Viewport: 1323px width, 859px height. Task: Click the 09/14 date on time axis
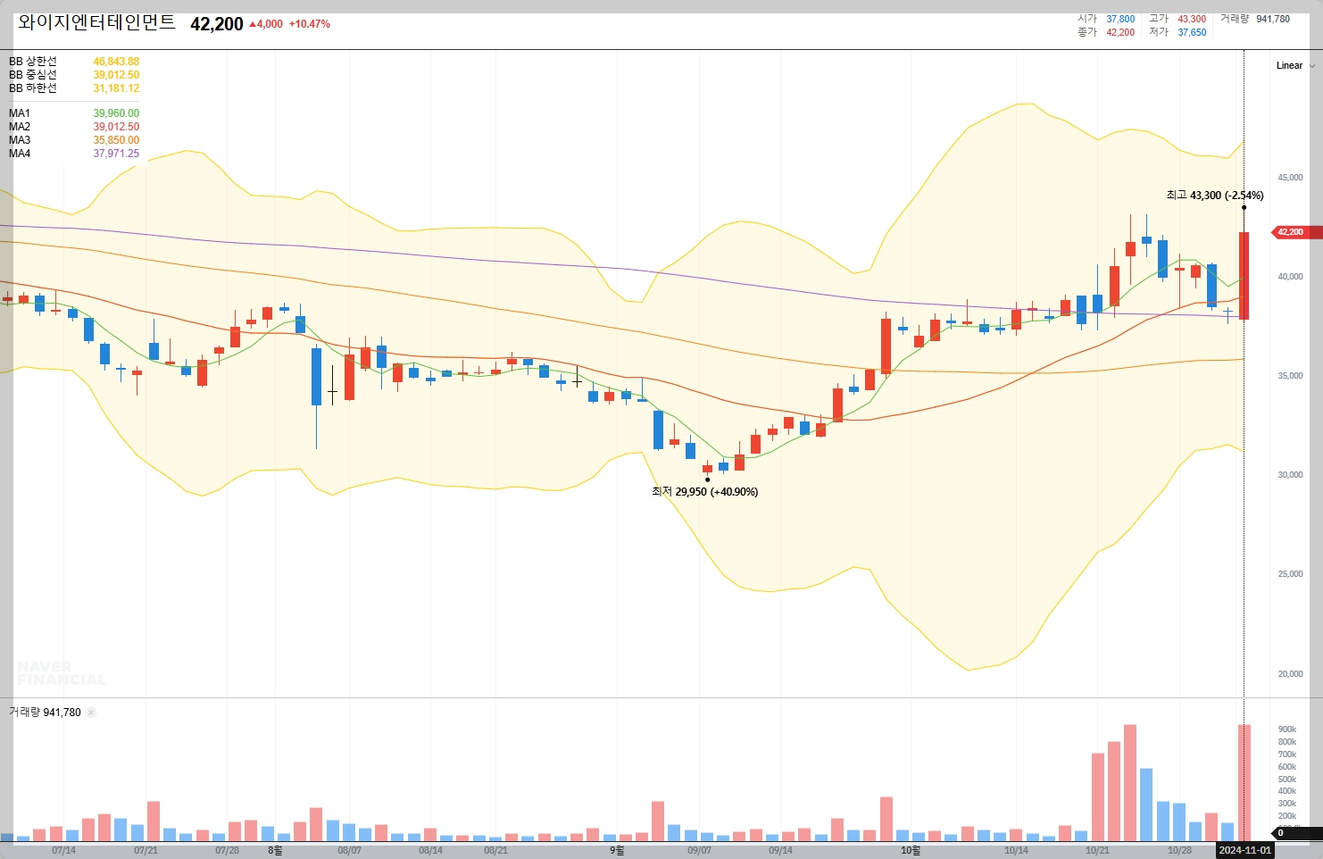click(x=781, y=850)
